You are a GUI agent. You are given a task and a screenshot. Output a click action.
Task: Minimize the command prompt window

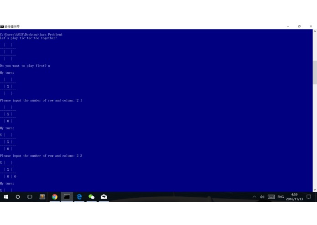tap(288, 26)
